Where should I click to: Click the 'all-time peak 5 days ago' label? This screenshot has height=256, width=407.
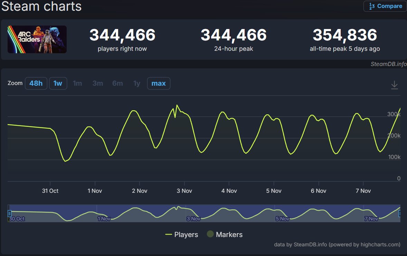(x=345, y=49)
